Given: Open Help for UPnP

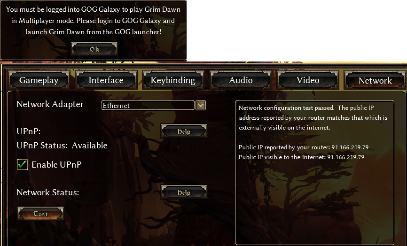Looking at the screenshot, I should tap(184, 131).
